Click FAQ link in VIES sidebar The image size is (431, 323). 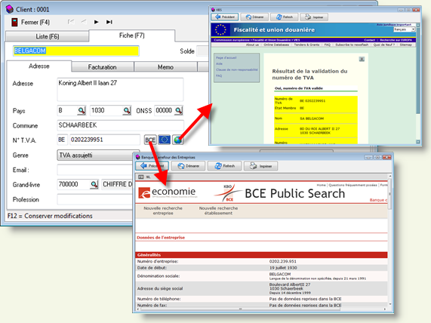click(219, 76)
